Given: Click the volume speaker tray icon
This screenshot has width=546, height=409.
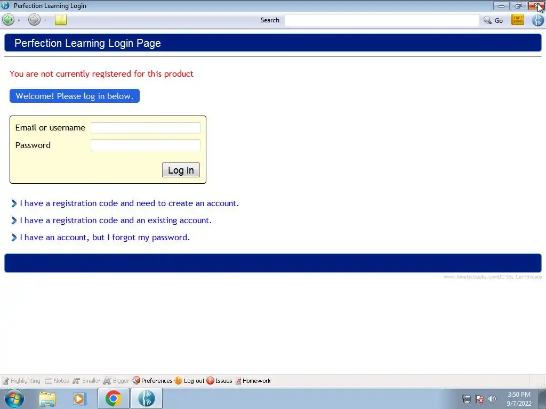Looking at the screenshot, I should point(492,399).
